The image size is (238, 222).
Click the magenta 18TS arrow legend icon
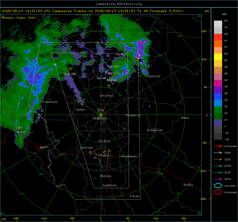tap(218, 179)
